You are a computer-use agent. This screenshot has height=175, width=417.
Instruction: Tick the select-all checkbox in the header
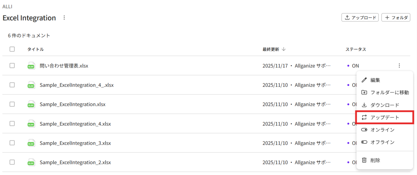pyautogui.click(x=12, y=49)
